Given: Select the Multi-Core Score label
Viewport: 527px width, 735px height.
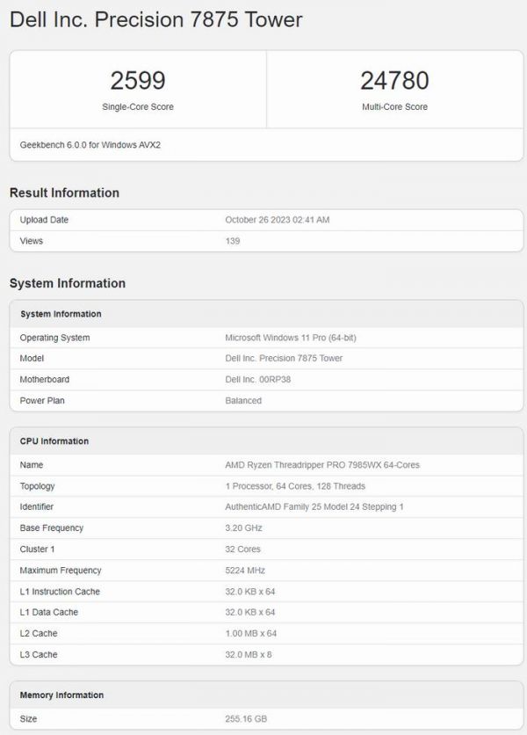Looking at the screenshot, I should click(x=394, y=107).
